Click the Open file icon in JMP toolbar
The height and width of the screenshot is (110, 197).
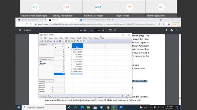click(x=45, y=41)
